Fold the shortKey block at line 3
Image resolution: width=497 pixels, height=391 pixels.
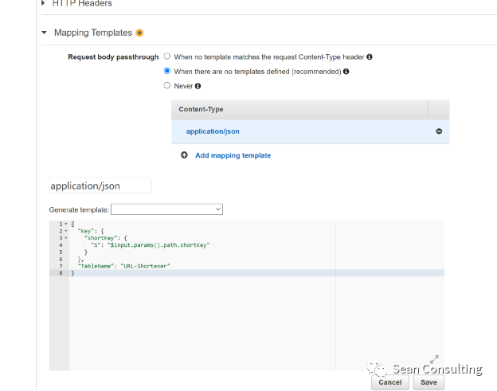(x=66, y=238)
